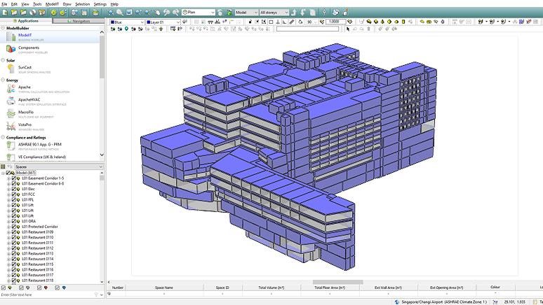
Task: Open the ModelIT menu
Action: (52, 3)
